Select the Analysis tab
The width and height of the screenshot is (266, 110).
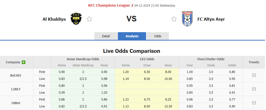[132, 36]
